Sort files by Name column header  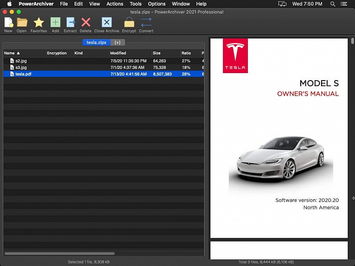(9, 53)
